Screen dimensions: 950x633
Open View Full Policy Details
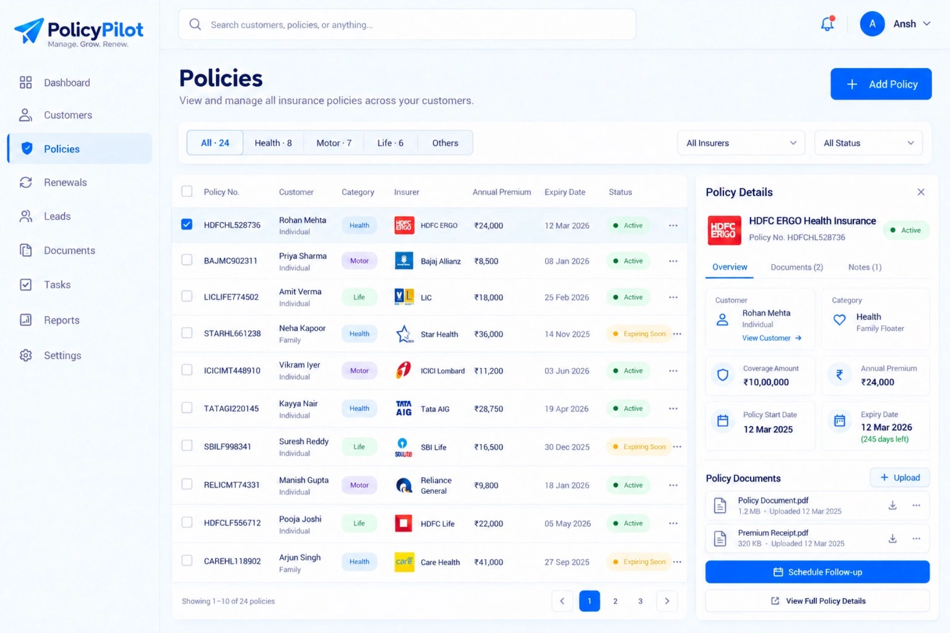coord(817,601)
